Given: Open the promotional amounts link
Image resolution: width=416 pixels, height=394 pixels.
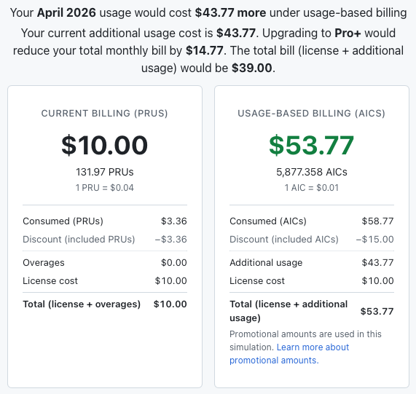Looking at the screenshot, I should tap(289, 354).
